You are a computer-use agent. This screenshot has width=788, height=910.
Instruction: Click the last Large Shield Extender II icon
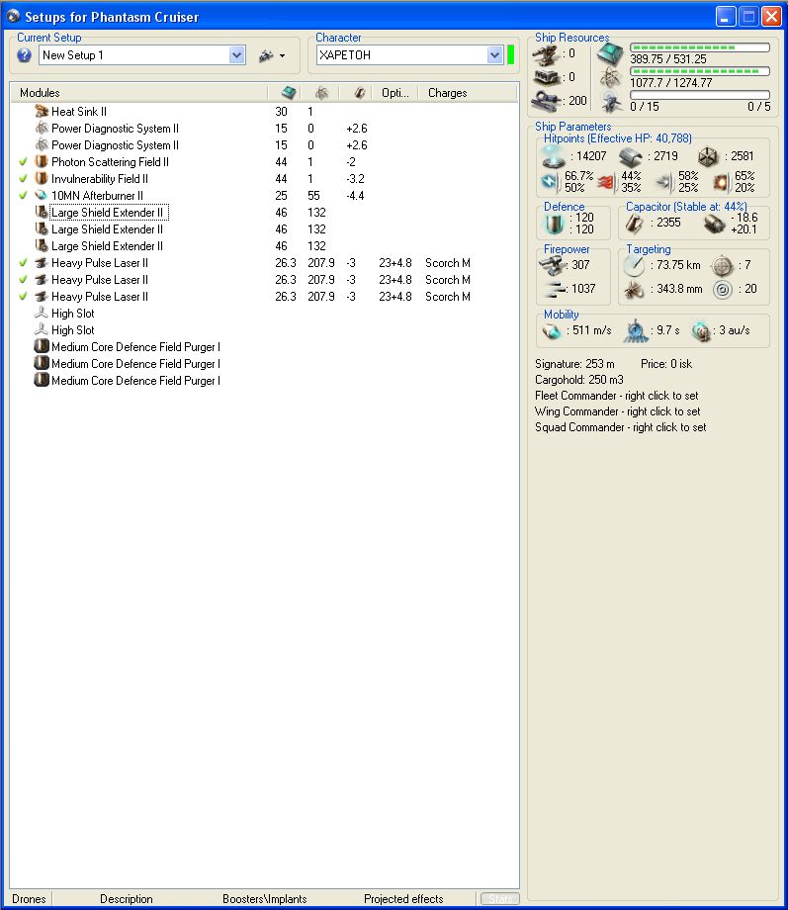pyautogui.click(x=42, y=245)
